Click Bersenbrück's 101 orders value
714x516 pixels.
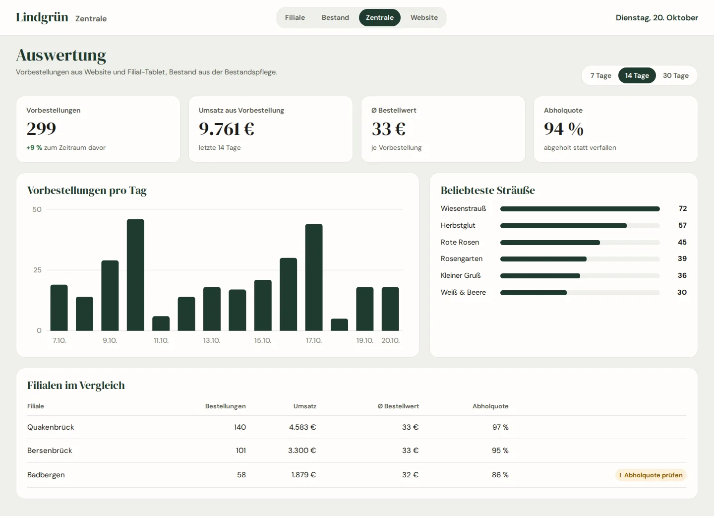point(241,451)
